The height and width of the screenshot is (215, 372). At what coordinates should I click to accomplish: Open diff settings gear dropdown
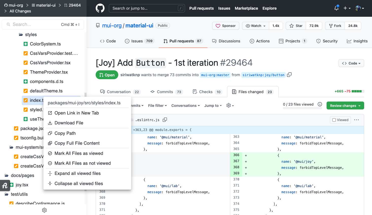pos(230,105)
